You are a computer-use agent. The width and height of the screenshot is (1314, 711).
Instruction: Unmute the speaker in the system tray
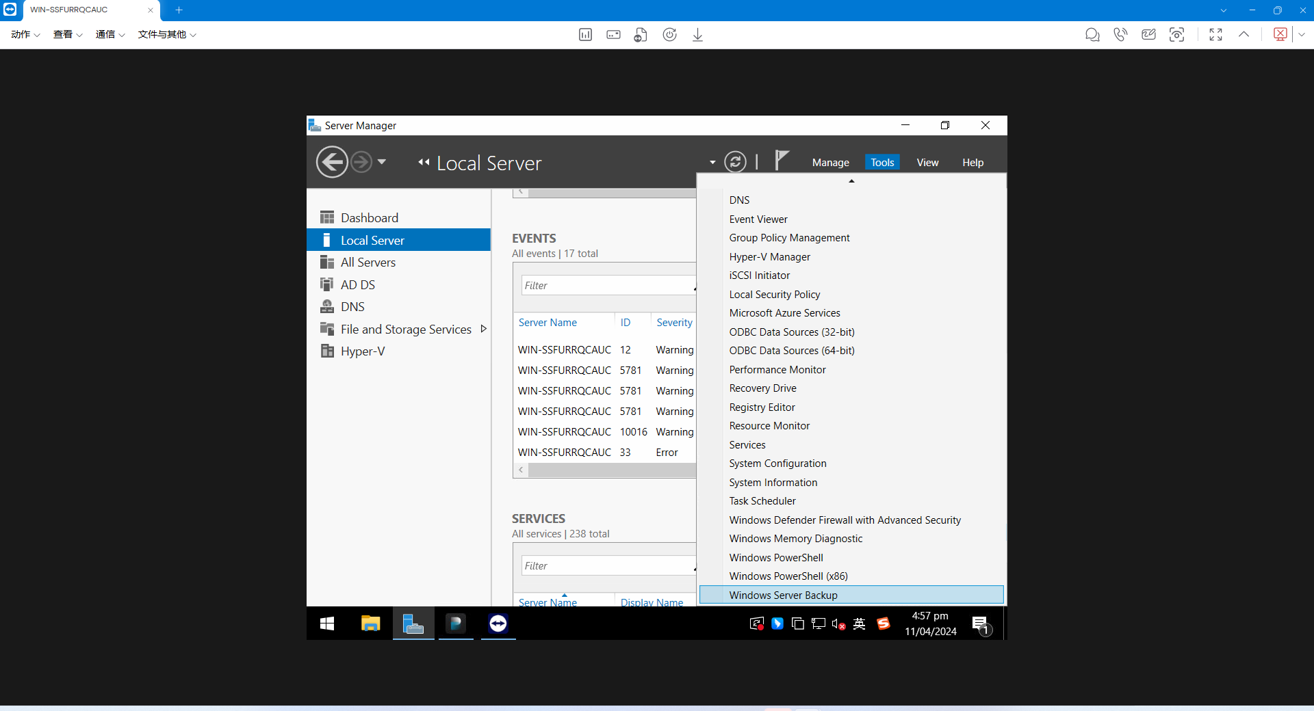(x=837, y=623)
